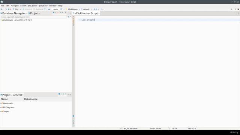Expand the ER Diagrams folder
The width and height of the screenshot is (240, 135).
click(1, 107)
